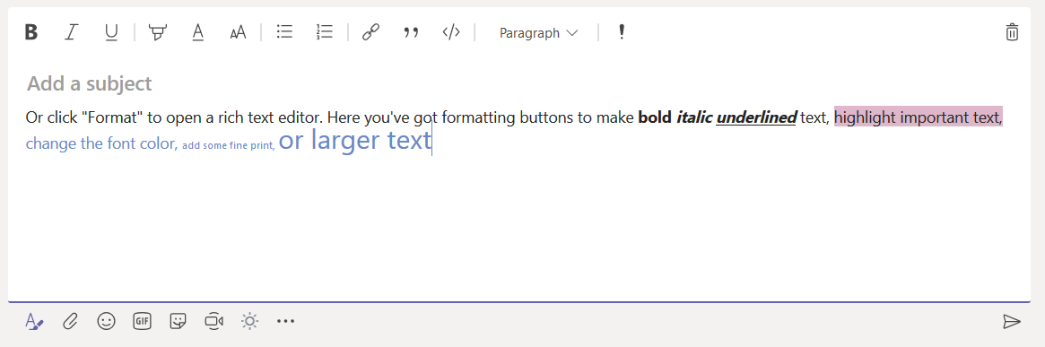The image size is (1045, 347).
Task: Click the 'or larger text' phrase
Action: tap(355, 141)
